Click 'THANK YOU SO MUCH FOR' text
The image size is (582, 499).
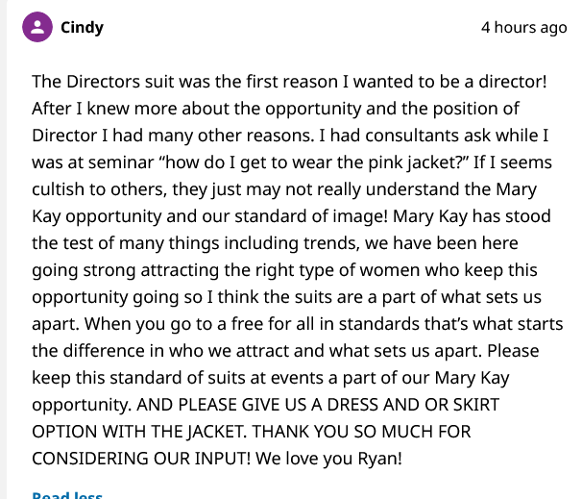(361, 432)
